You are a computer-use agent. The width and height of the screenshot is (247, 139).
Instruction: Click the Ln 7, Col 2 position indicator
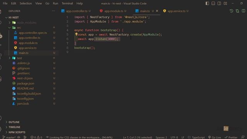point(137,137)
